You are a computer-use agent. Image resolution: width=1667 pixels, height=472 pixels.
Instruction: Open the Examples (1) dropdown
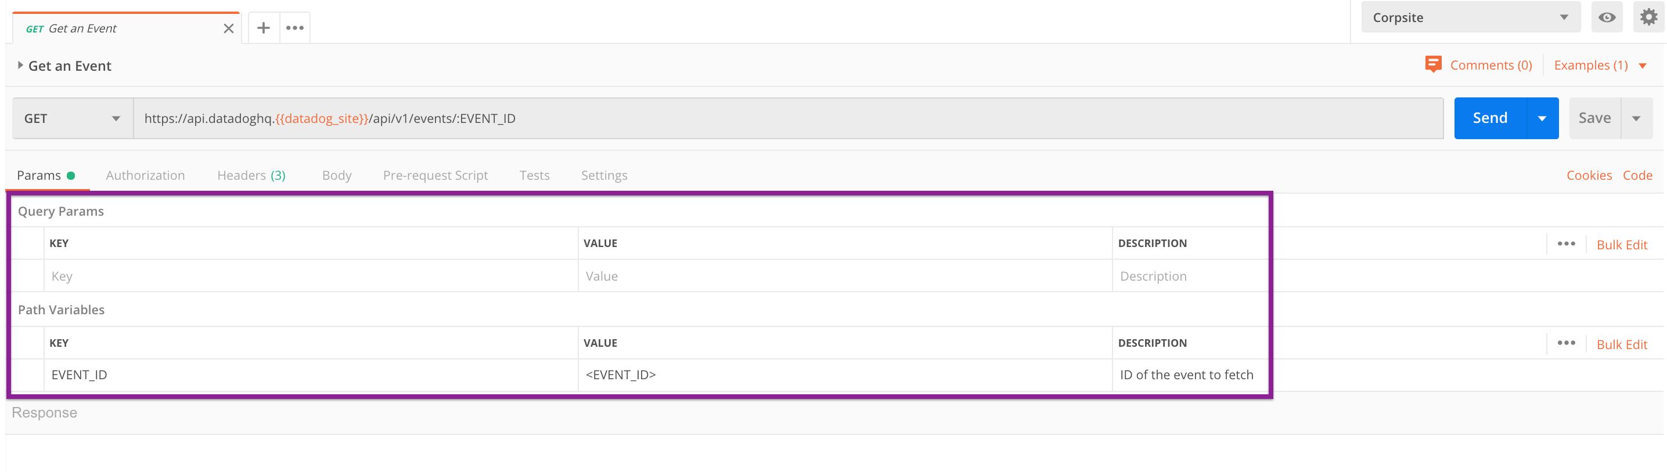pyautogui.click(x=1600, y=66)
